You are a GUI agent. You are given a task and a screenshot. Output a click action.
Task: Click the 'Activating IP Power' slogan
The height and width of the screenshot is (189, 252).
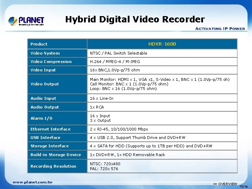220,29
